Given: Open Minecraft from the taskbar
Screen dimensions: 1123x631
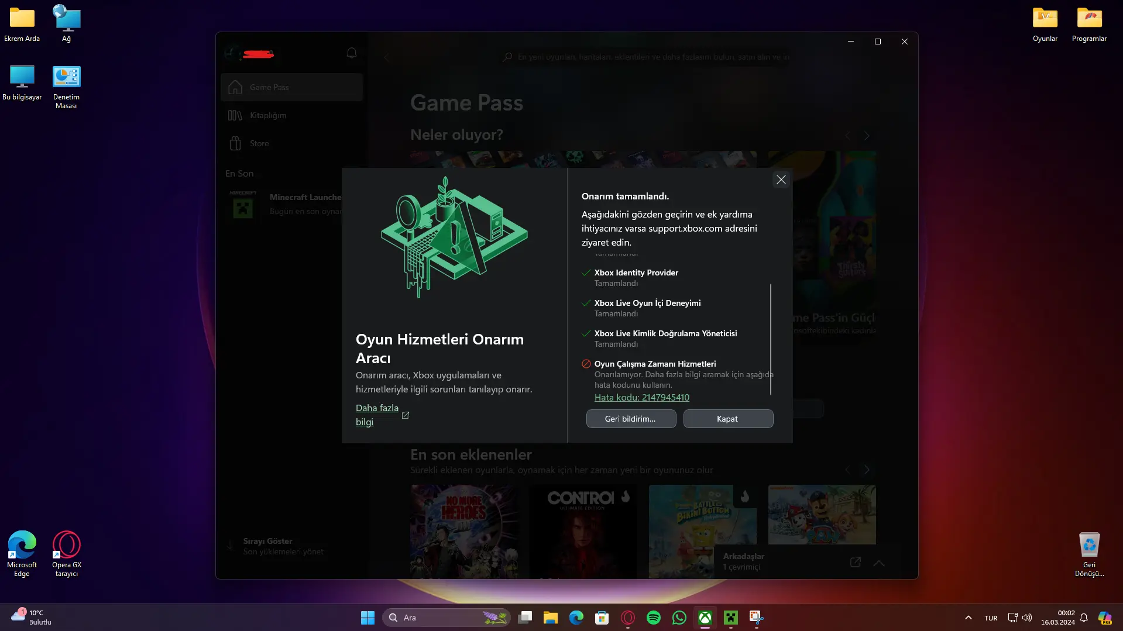Looking at the screenshot, I should (x=731, y=618).
